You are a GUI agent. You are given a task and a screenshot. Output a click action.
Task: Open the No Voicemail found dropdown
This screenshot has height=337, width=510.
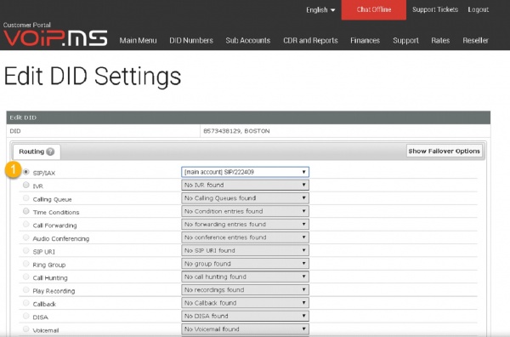[x=245, y=328]
